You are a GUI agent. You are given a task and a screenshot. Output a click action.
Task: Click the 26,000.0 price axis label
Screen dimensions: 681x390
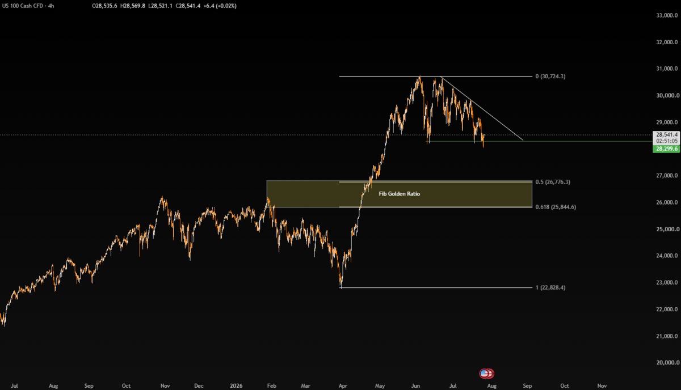click(x=667, y=202)
